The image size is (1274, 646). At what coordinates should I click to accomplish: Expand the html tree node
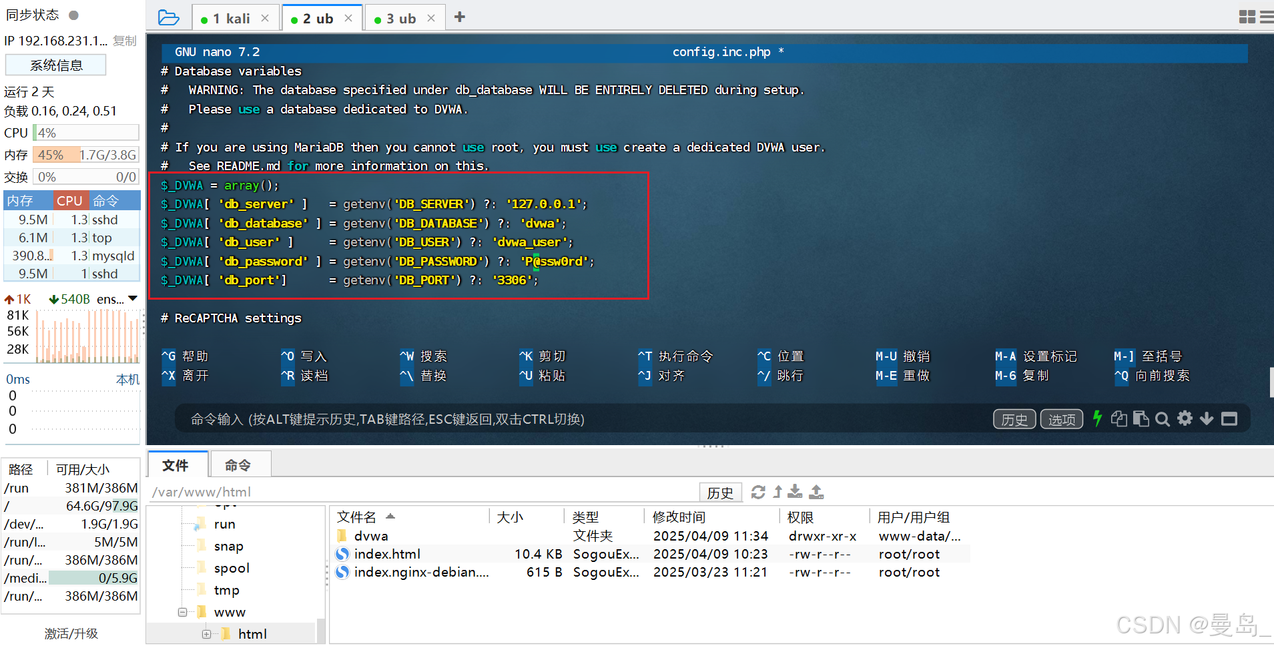click(206, 634)
